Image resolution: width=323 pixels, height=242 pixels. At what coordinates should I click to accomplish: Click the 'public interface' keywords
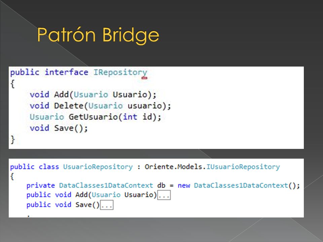coord(49,73)
